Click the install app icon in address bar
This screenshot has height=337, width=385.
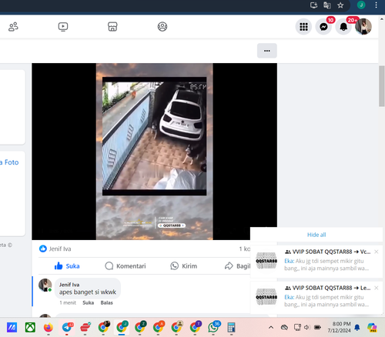click(x=313, y=5)
